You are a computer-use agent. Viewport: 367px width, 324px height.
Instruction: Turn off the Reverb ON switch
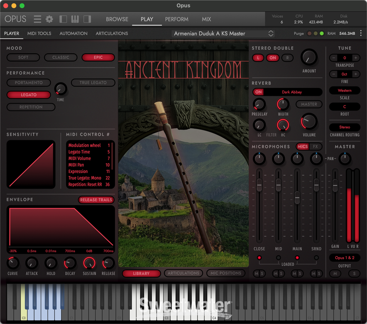(x=258, y=92)
